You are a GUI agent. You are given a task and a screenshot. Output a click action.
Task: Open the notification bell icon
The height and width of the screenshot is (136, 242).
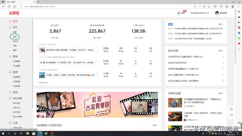[179, 13]
